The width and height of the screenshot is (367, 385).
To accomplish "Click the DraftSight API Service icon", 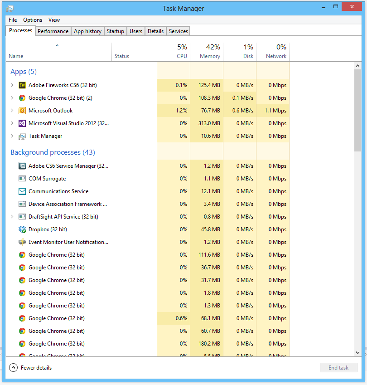I will pos(22,216).
